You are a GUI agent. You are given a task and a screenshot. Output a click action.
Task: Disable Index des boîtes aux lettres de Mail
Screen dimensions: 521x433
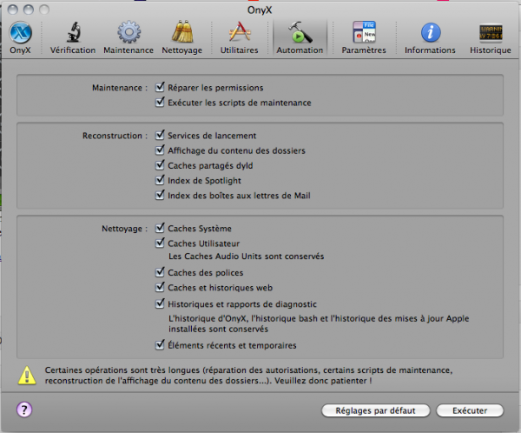(x=160, y=195)
